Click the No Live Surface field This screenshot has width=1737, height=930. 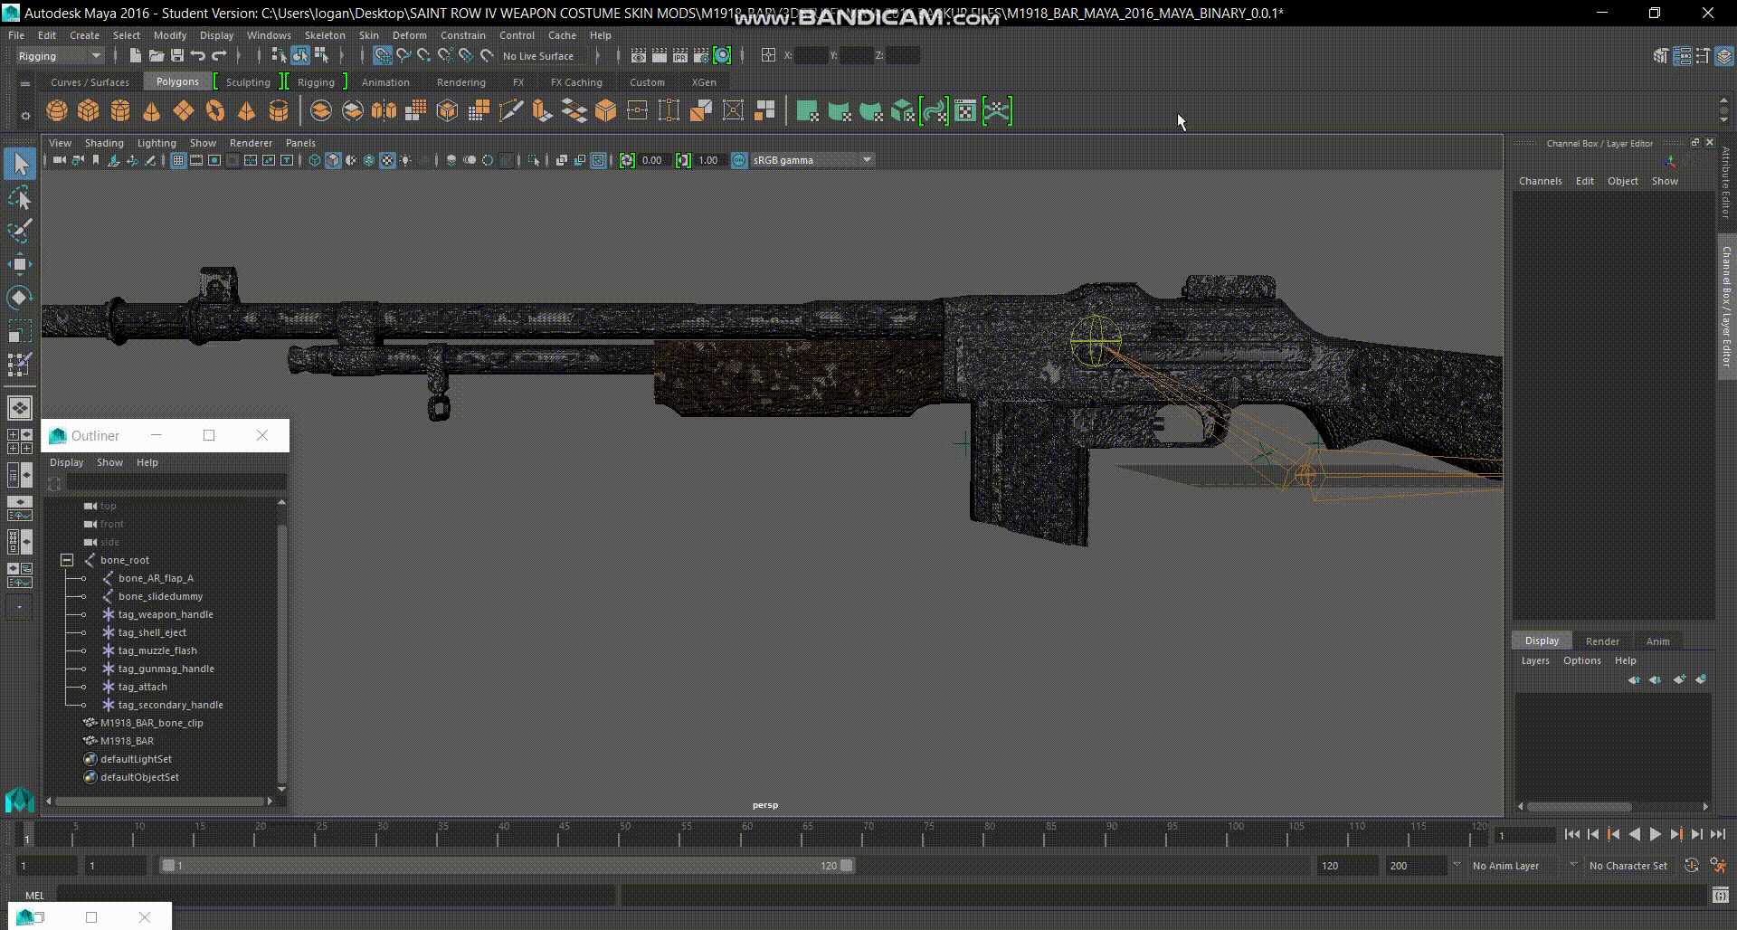point(544,56)
